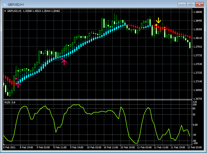The width and height of the screenshot is (207, 153).
Task: Click the leftmost pink star marker
Action: 16,79
